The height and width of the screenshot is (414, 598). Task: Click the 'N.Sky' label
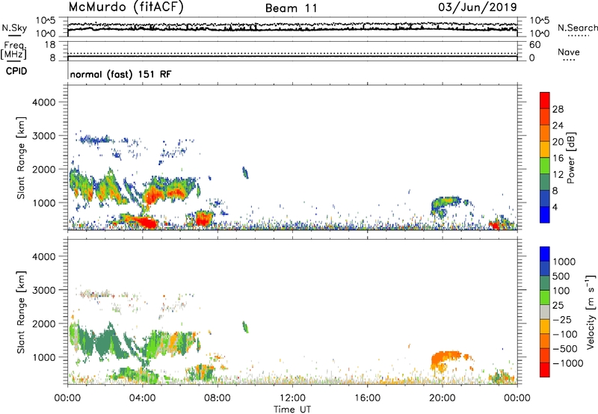[14, 28]
